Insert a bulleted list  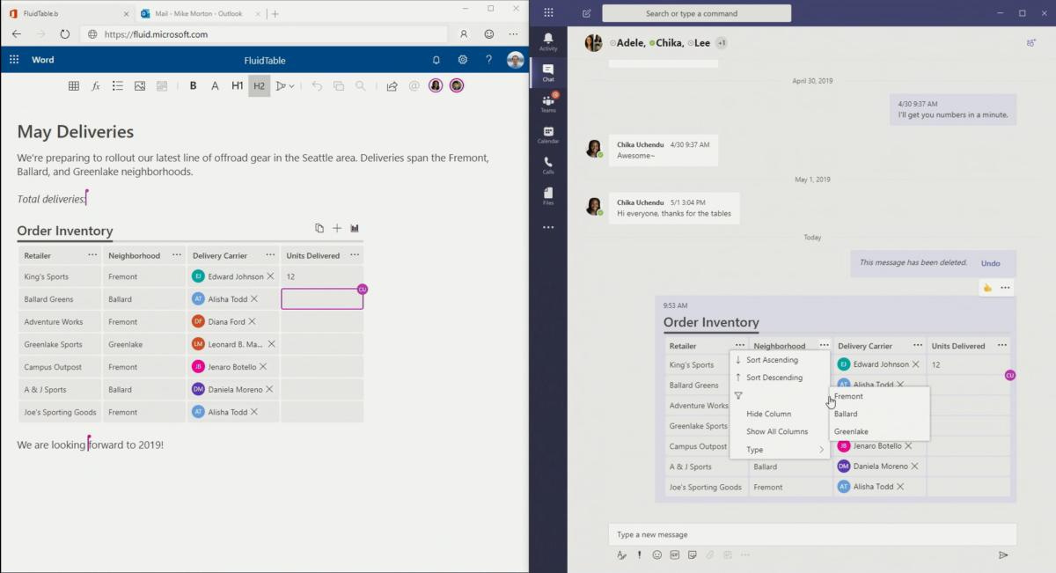point(118,85)
